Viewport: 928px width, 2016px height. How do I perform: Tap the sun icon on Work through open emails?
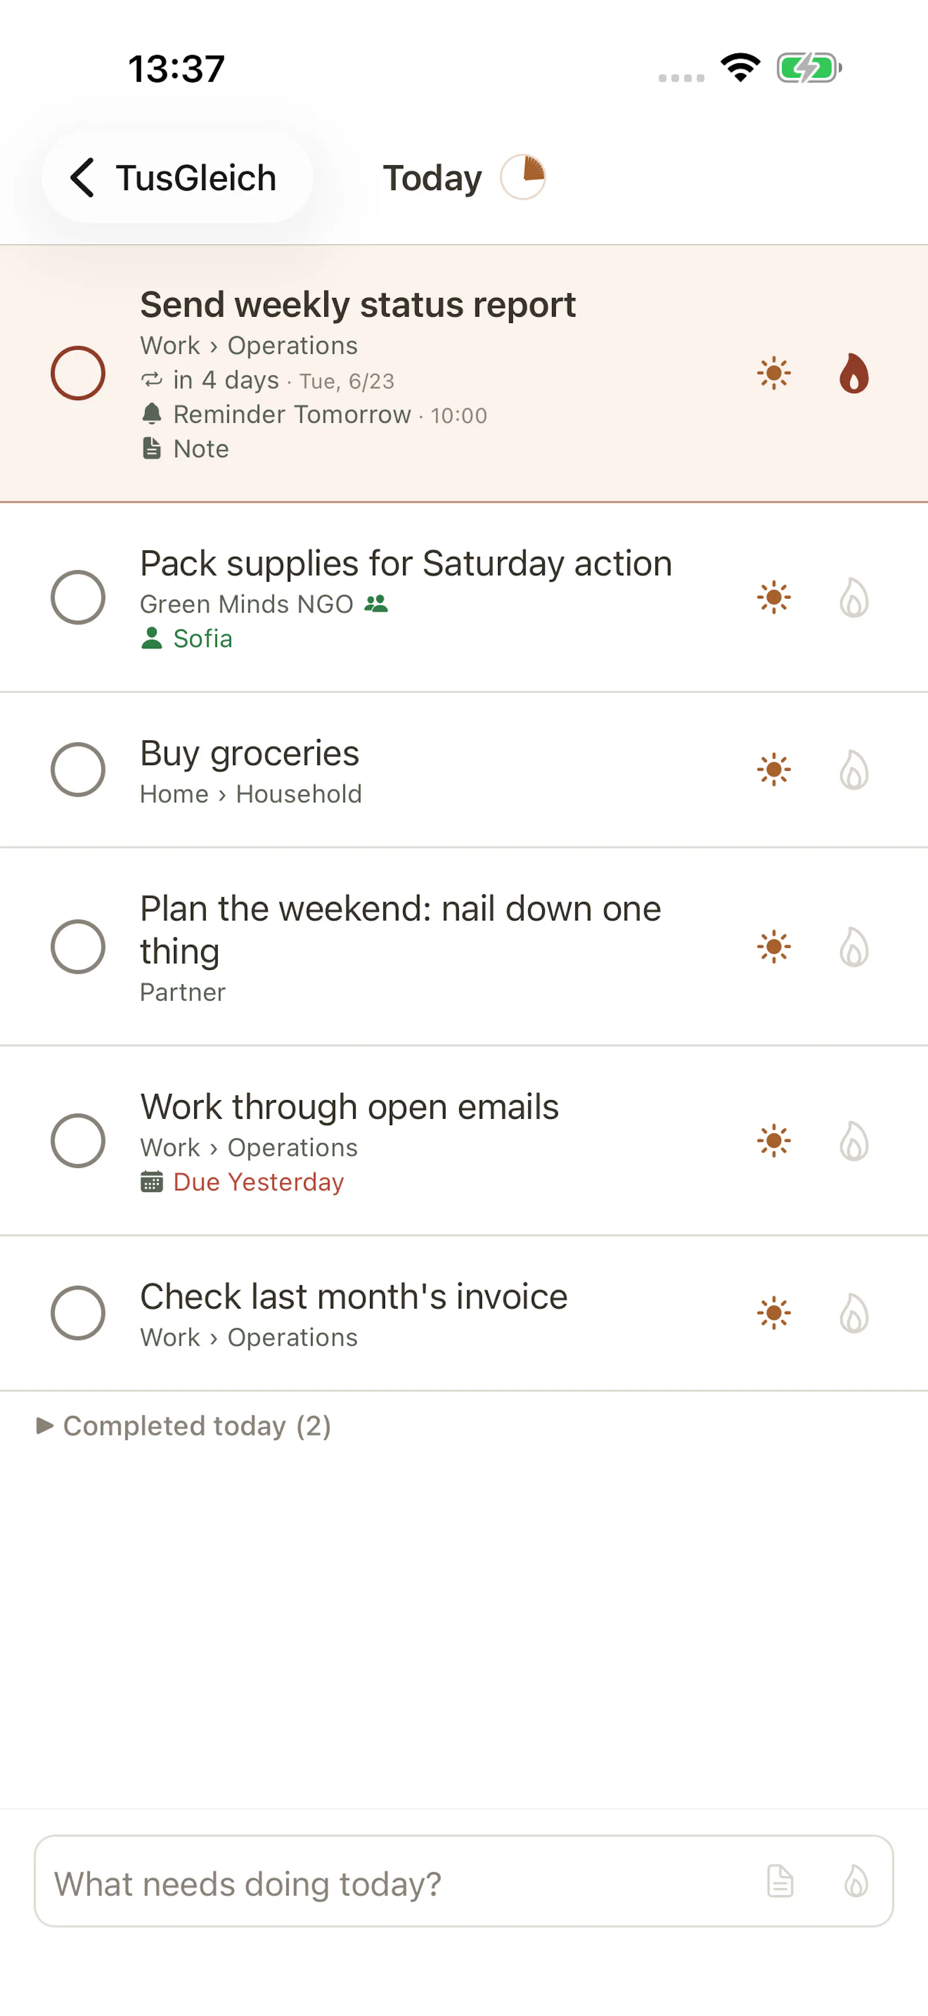coord(774,1140)
